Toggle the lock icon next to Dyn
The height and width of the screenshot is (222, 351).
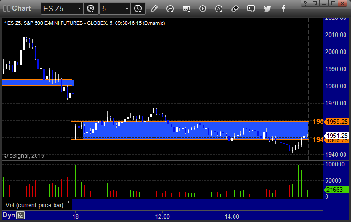pyautogui.click(x=20, y=216)
